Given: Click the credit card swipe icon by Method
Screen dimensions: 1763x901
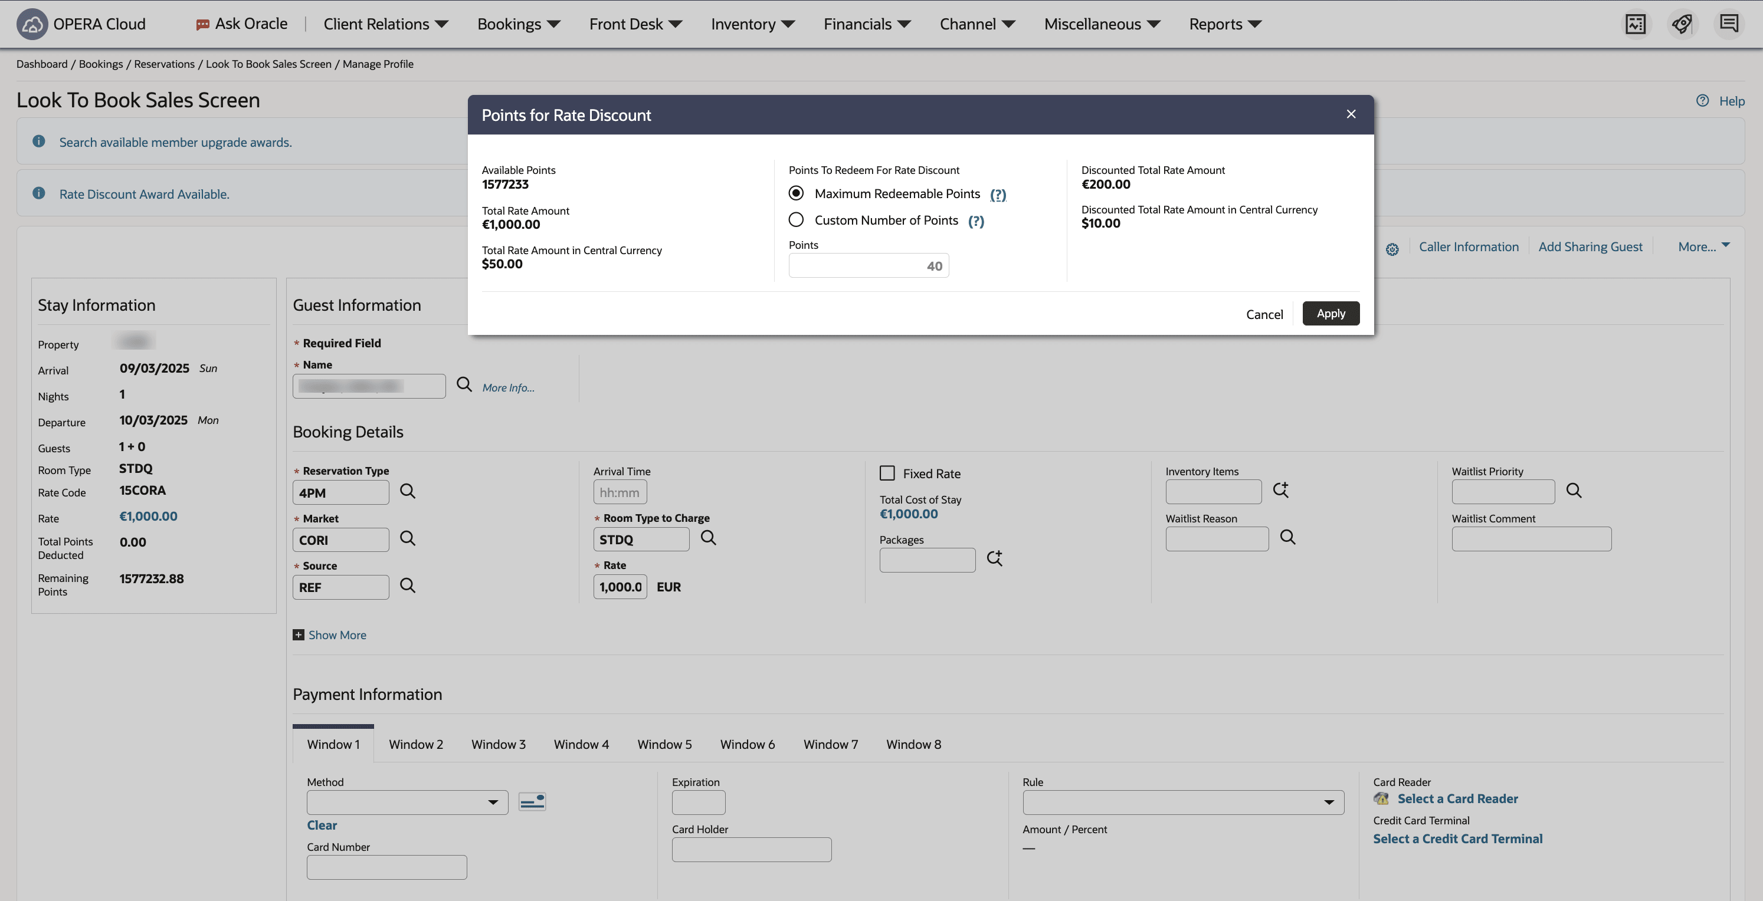Looking at the screenshot, I should point(532,801).
